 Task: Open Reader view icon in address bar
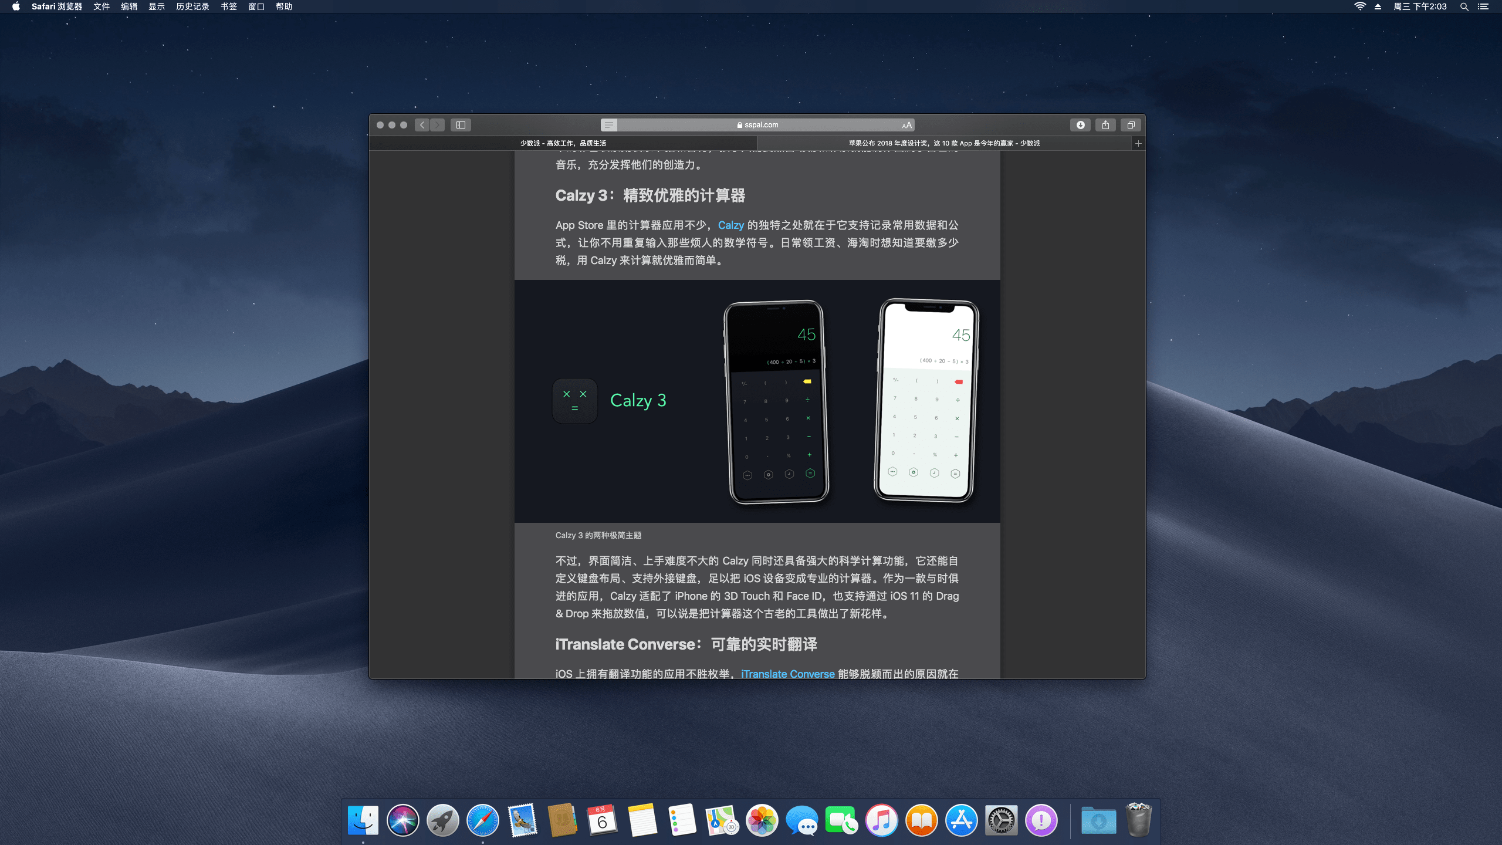(609, 125)
